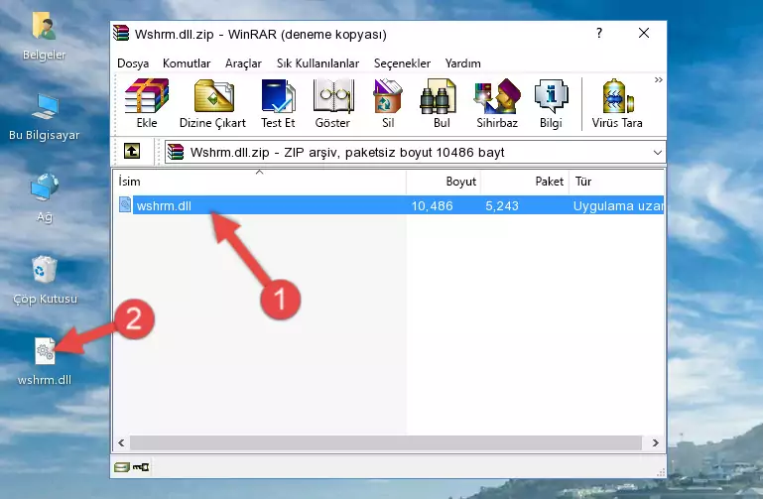Sort list by Paket column

tap(525, 182)
